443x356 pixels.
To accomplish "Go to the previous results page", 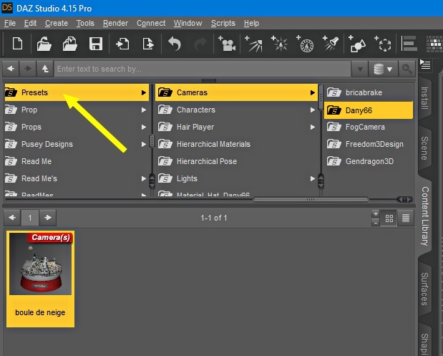I will tap(12, 218).
